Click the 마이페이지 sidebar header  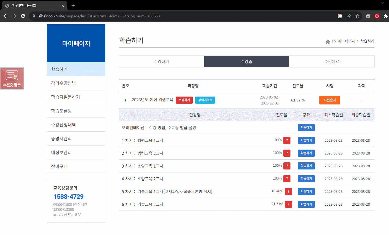76,43
